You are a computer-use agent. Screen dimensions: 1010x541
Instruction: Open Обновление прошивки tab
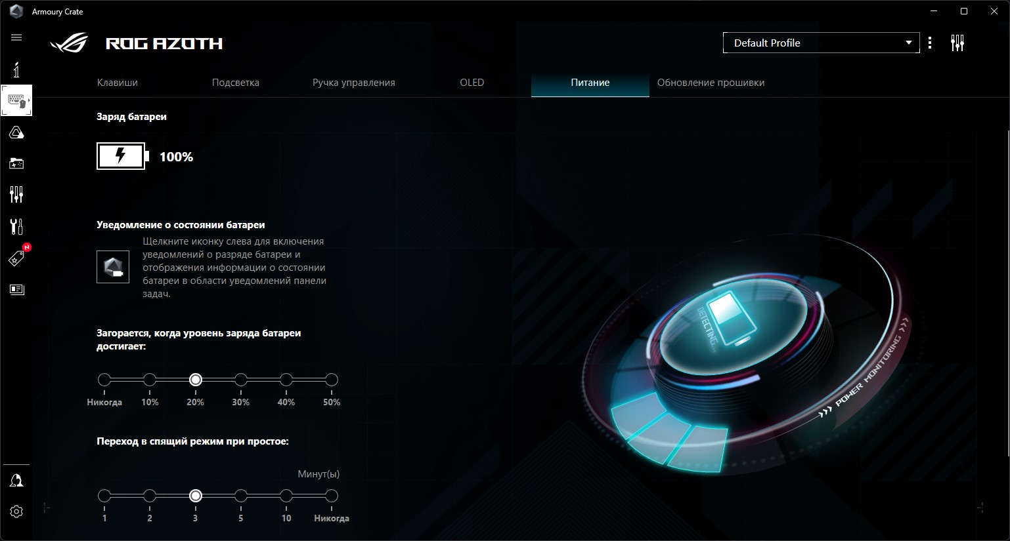(x=711, y=83)
